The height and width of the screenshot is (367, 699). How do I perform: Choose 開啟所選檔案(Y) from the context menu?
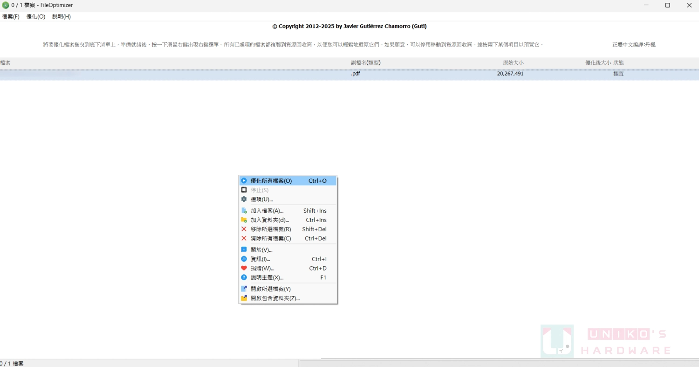coord(270,289)
